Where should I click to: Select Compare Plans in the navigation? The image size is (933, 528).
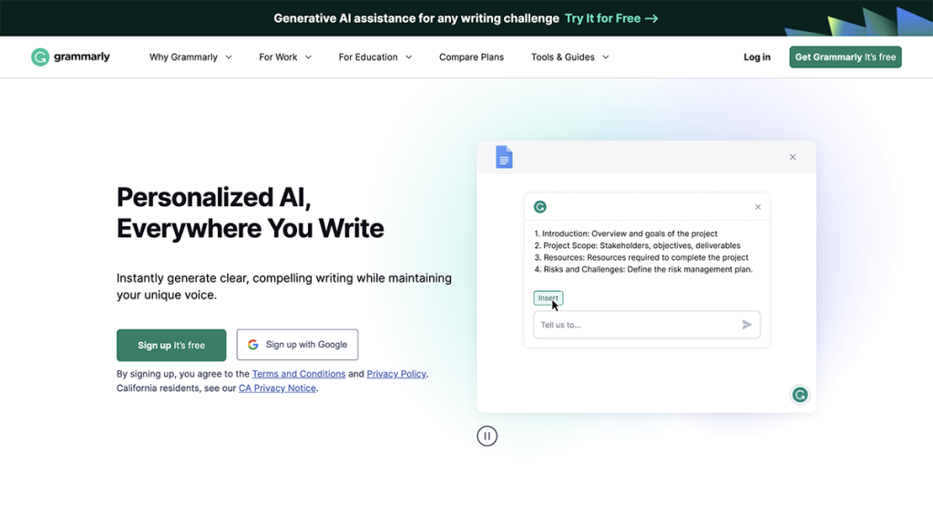pos(471,57)
